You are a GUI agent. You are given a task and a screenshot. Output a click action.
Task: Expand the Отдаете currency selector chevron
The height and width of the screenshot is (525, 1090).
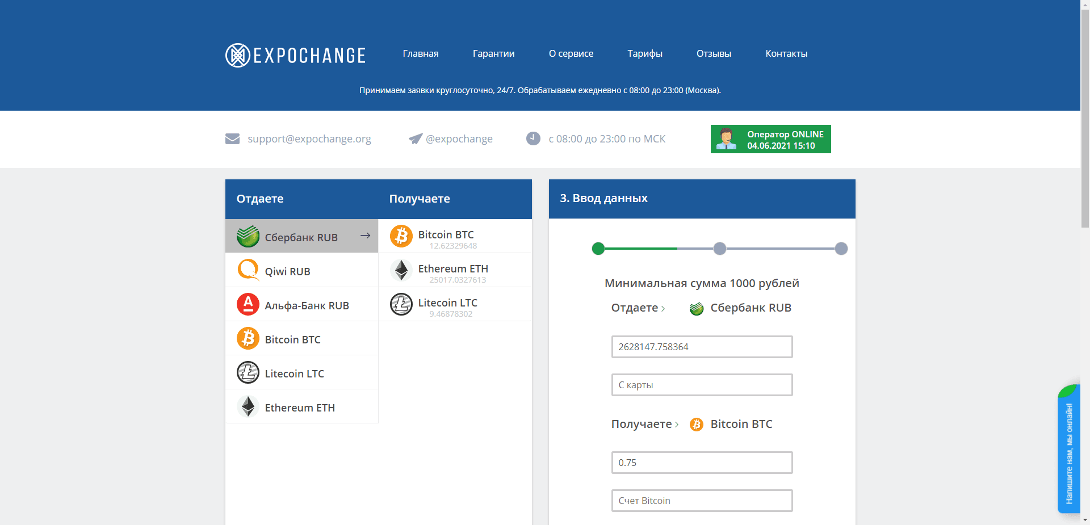pyautogui.click(x=664, y=308)
